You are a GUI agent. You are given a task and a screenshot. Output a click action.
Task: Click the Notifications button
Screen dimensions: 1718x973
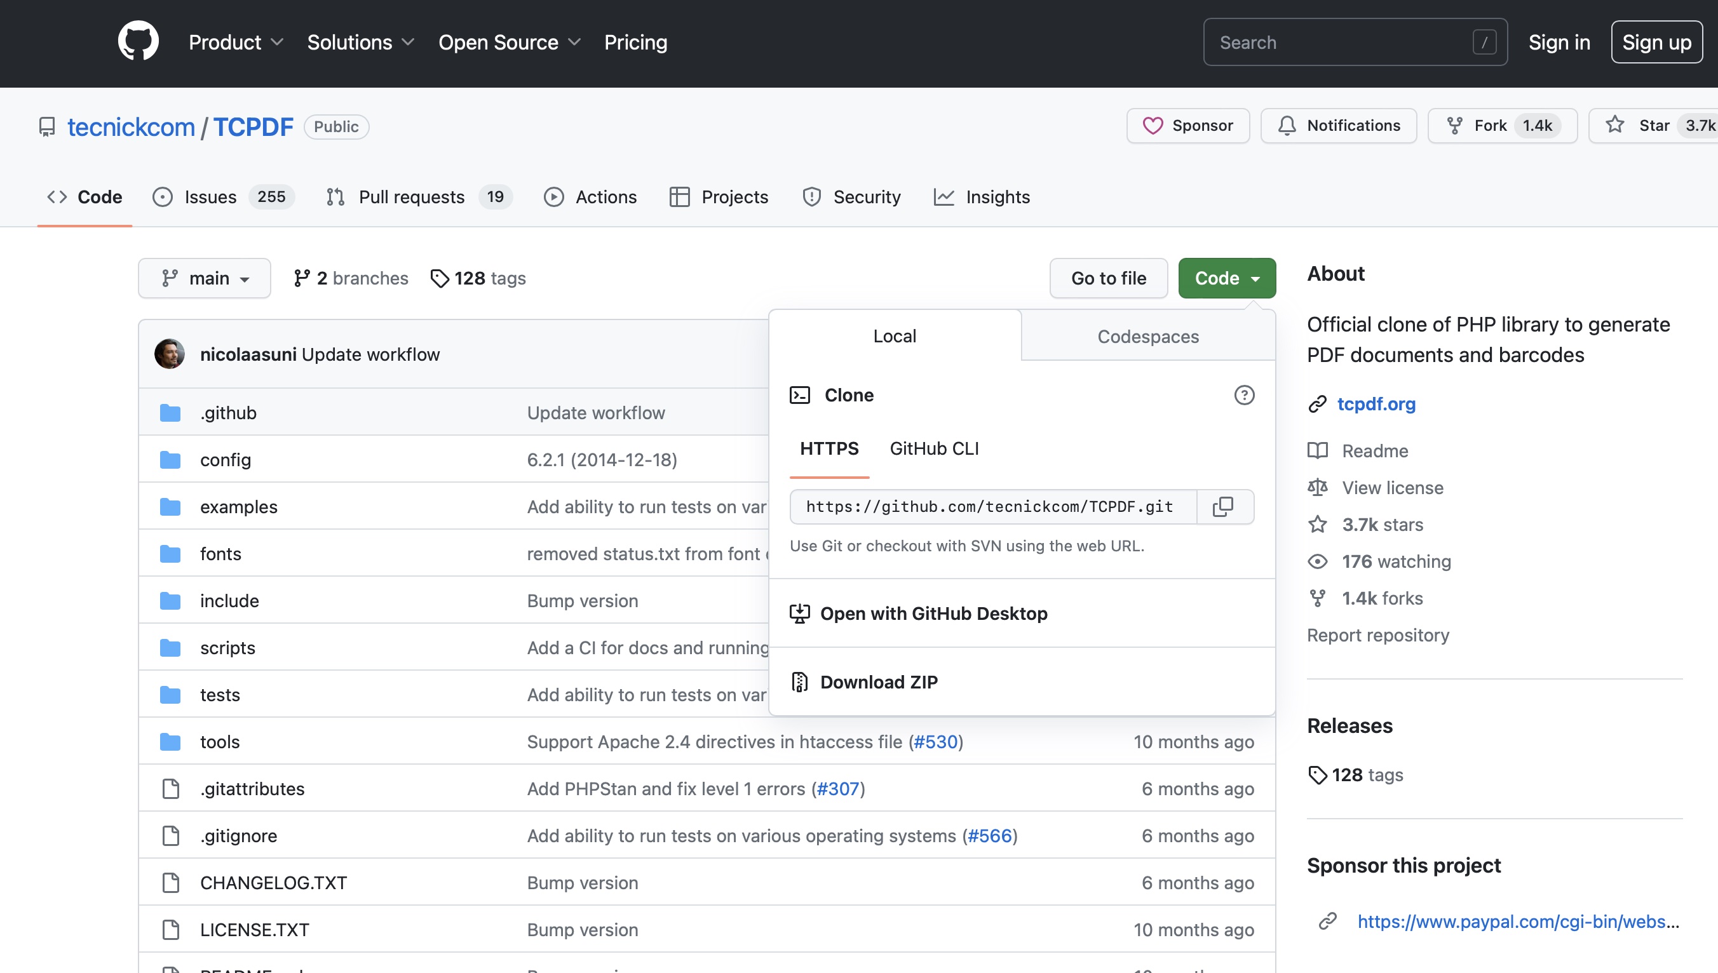point(1338,126)
